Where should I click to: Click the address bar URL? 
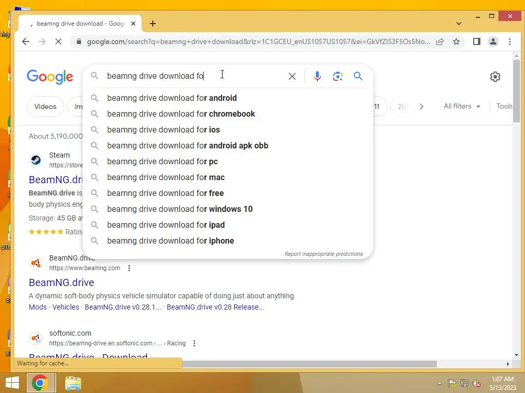[x=258, y=42]
